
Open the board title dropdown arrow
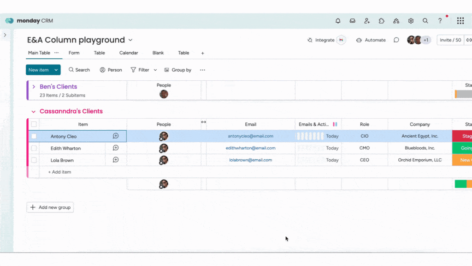point(130,40)
